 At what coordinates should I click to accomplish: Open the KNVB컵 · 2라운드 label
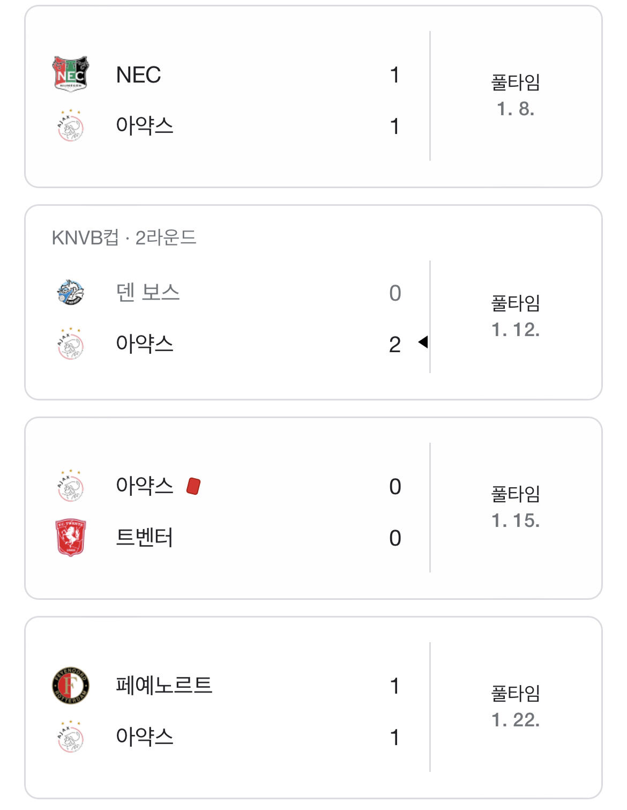point(124,237)
